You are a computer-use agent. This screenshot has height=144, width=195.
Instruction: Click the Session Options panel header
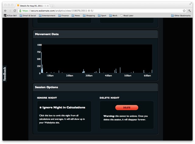[95, 87]
